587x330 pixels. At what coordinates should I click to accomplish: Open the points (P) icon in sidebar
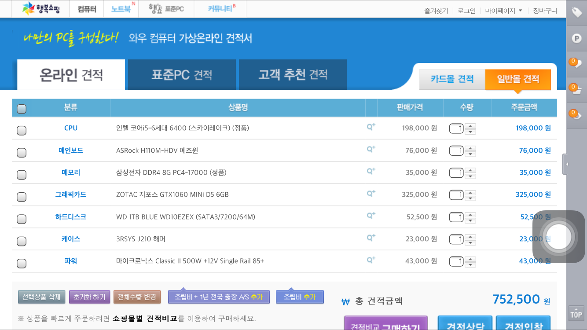click(x=576, y=39)
